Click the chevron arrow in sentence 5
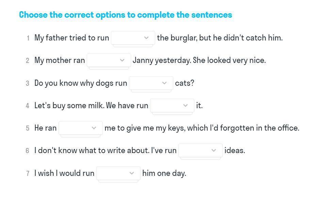324x198 pixels. [x=94, y=128]
